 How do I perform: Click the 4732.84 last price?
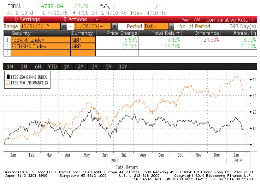(52, 6)
